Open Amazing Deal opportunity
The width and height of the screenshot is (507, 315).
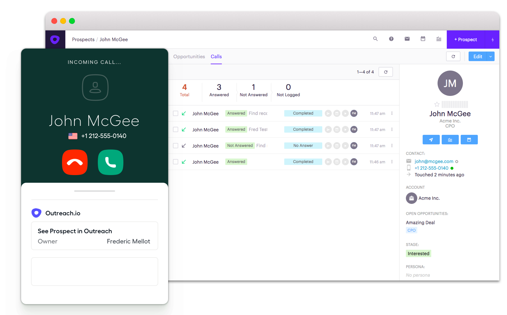(420, 223)
